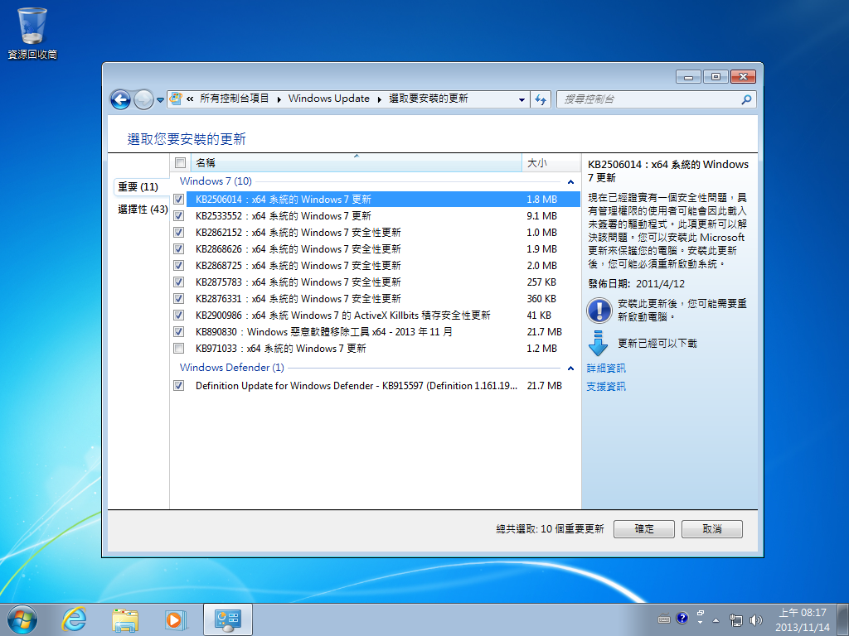Navigate to 所有控制台項目 breadcrumb

point(235,99)
